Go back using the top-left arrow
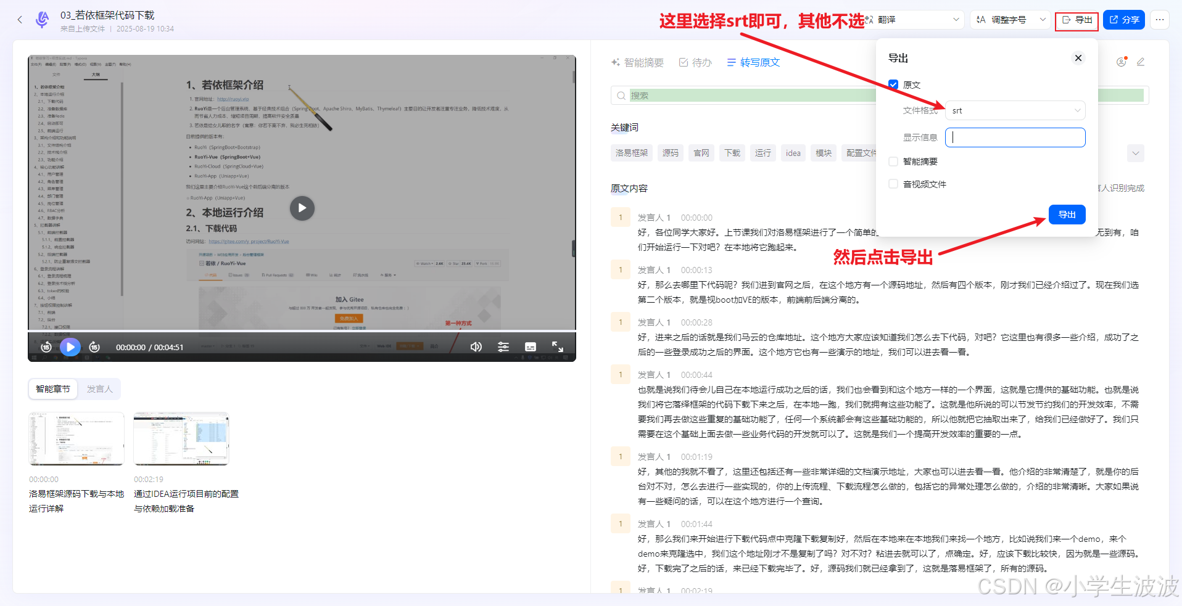The image size is (1182, 606). click(20, 20)
